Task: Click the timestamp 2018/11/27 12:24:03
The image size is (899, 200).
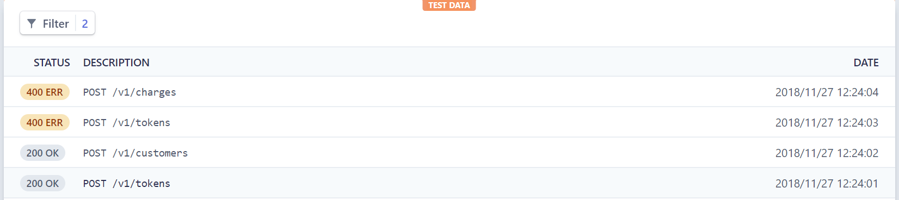Action: tap(827, 122)
